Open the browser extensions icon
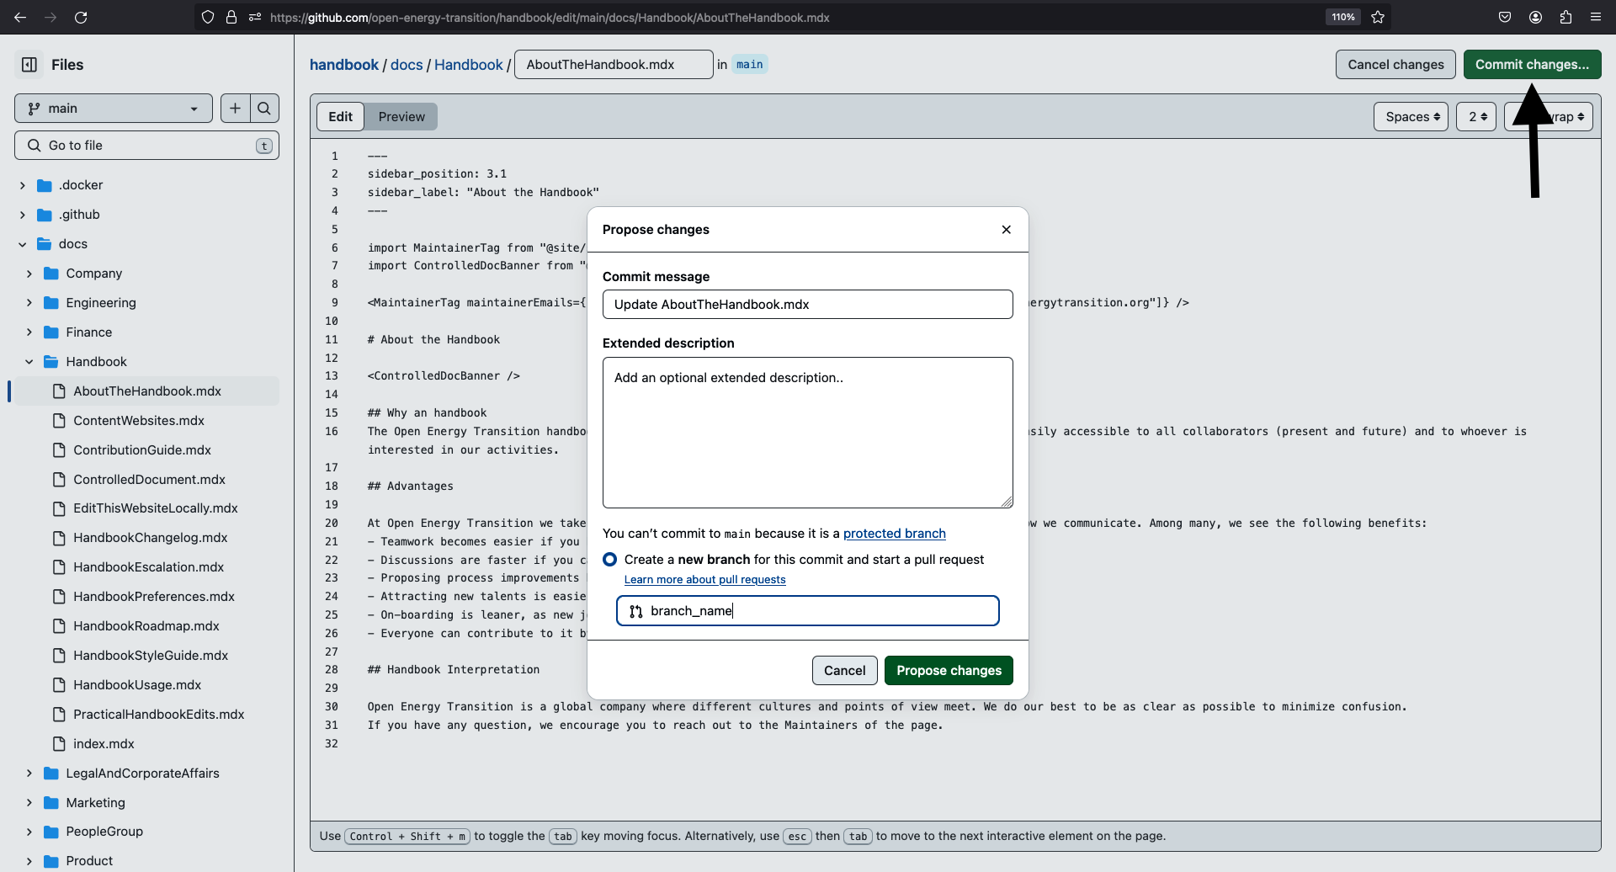 [1565, 17]
